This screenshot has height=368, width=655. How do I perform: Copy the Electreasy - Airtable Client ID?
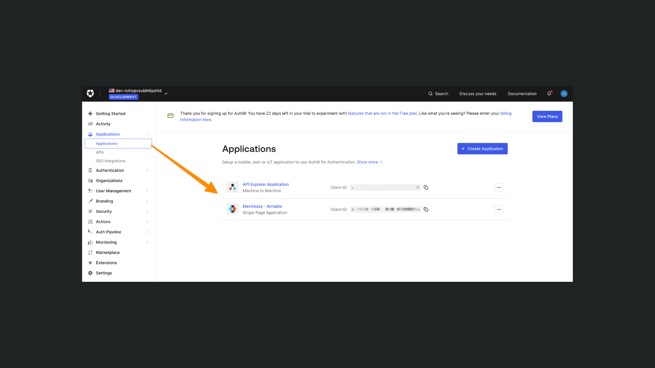tap(426, 209)
